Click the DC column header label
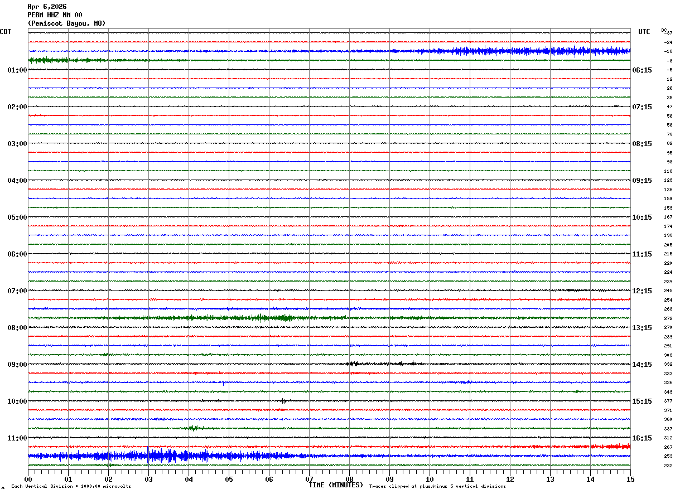Screen dimensions: 675x494 pos(664,30)
